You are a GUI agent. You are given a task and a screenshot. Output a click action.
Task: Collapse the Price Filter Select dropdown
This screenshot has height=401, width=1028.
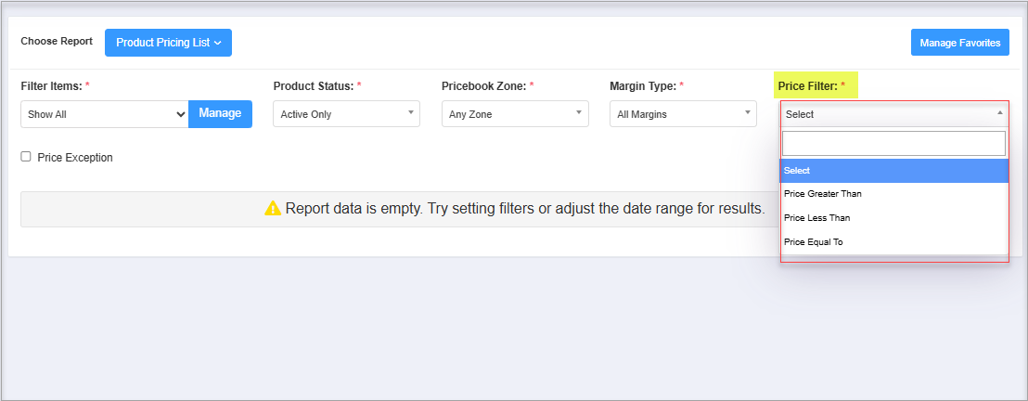pos(894,114)
